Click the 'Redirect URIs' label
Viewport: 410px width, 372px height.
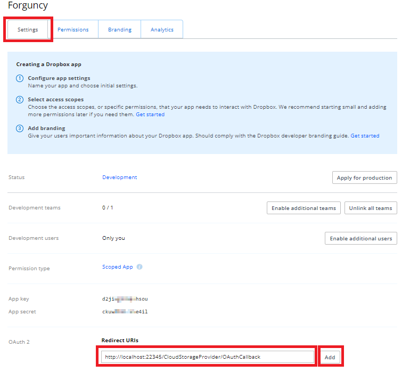click(x=120, y=341)
